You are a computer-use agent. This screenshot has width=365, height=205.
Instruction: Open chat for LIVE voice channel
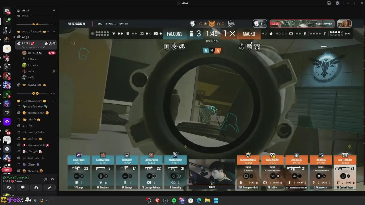pos(46,43)
